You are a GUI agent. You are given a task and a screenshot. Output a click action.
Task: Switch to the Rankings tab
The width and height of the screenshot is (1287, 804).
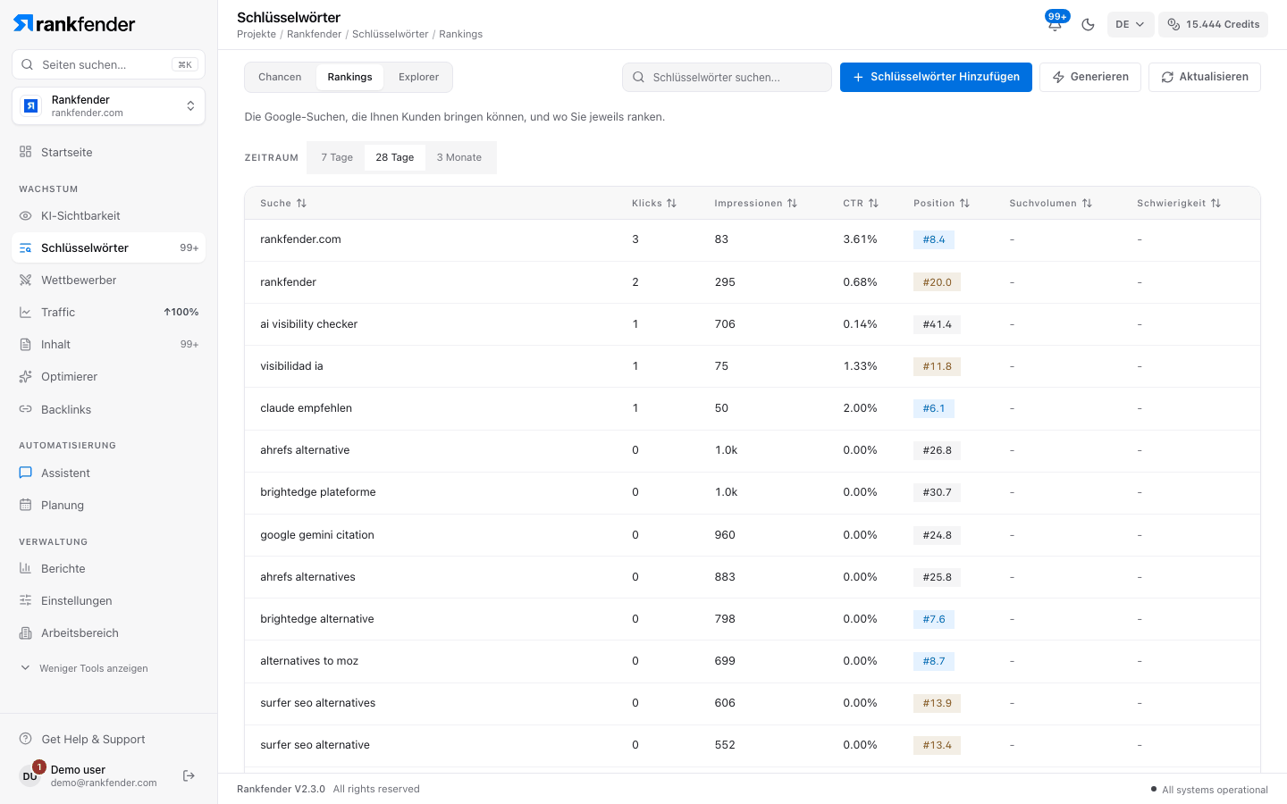tap(349, 77)
